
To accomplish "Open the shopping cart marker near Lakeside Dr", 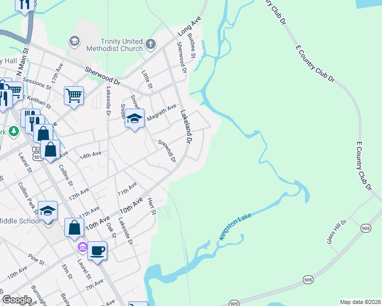I will point(74,97).
